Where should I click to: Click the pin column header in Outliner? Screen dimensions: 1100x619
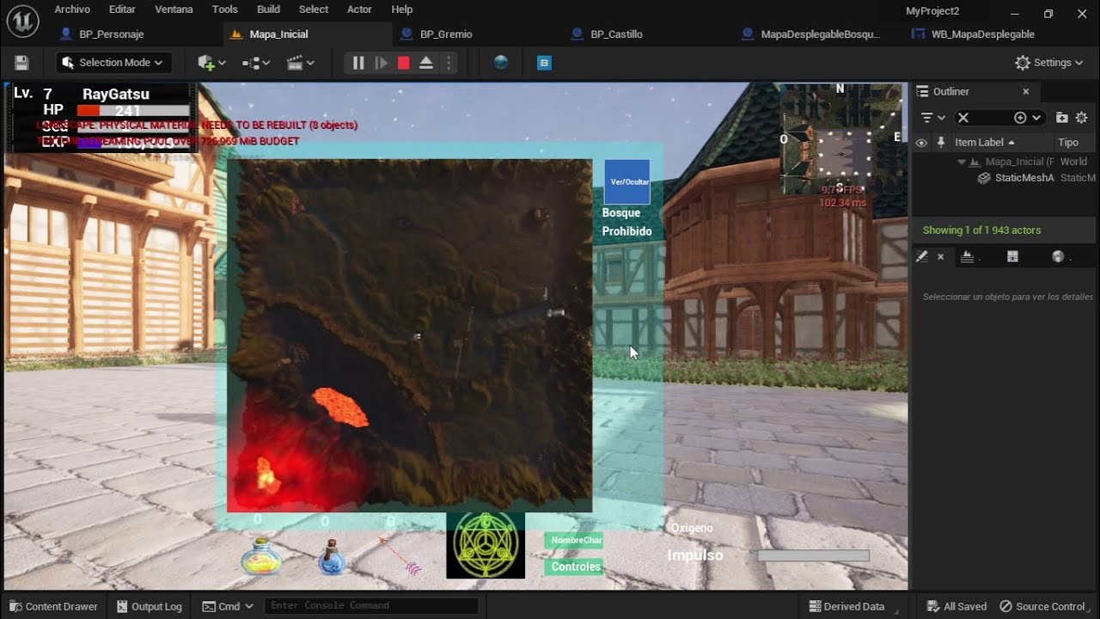pyautogui.click(x=941, y=143)
